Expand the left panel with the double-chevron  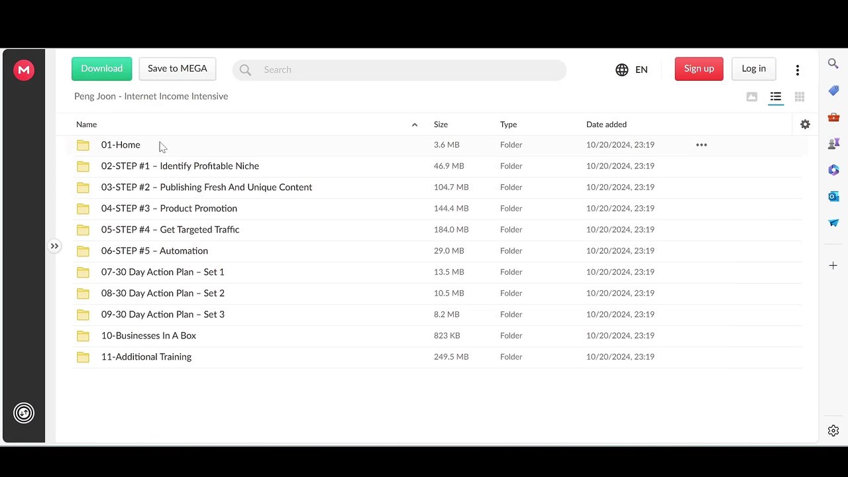tap(54, 246)
